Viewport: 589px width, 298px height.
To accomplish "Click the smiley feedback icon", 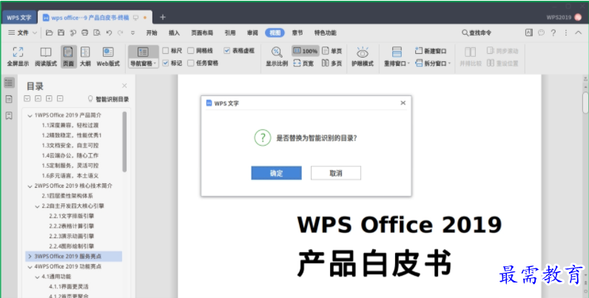I will click(541, 33).
